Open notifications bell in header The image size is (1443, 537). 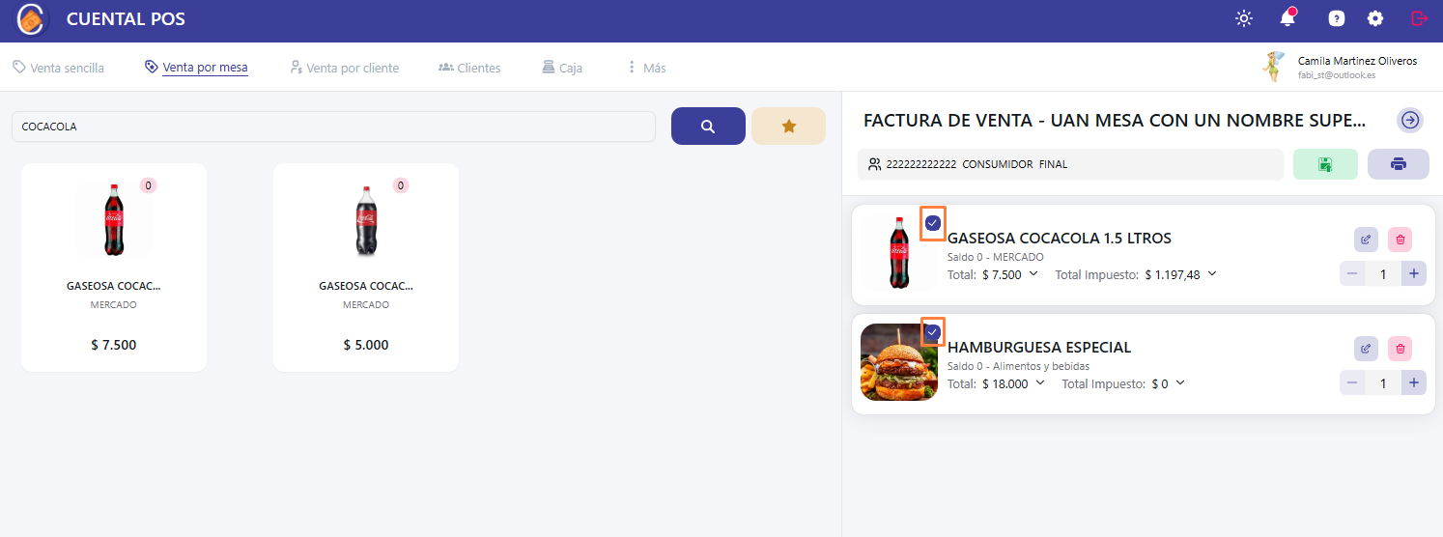click(x=1287, y=18)
